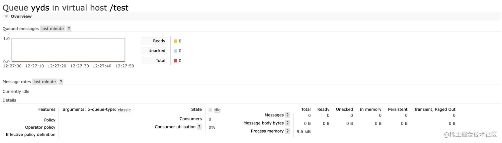Click the blue Unacked color swatch

(x=176, y=51)
